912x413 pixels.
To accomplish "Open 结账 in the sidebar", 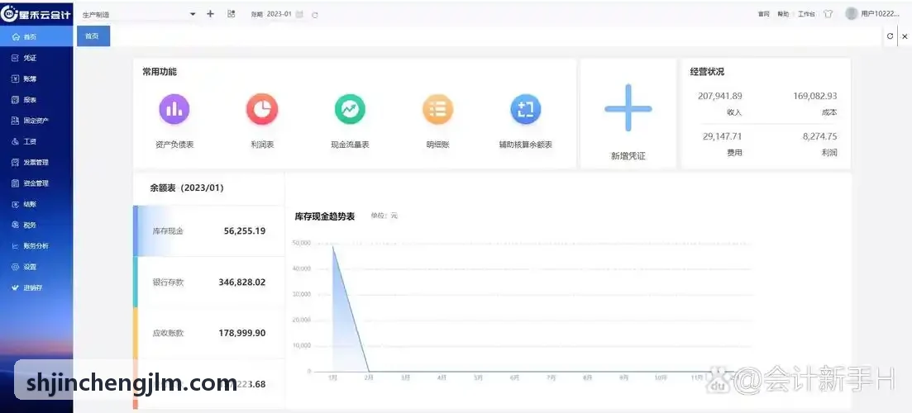I will point(36,205).
